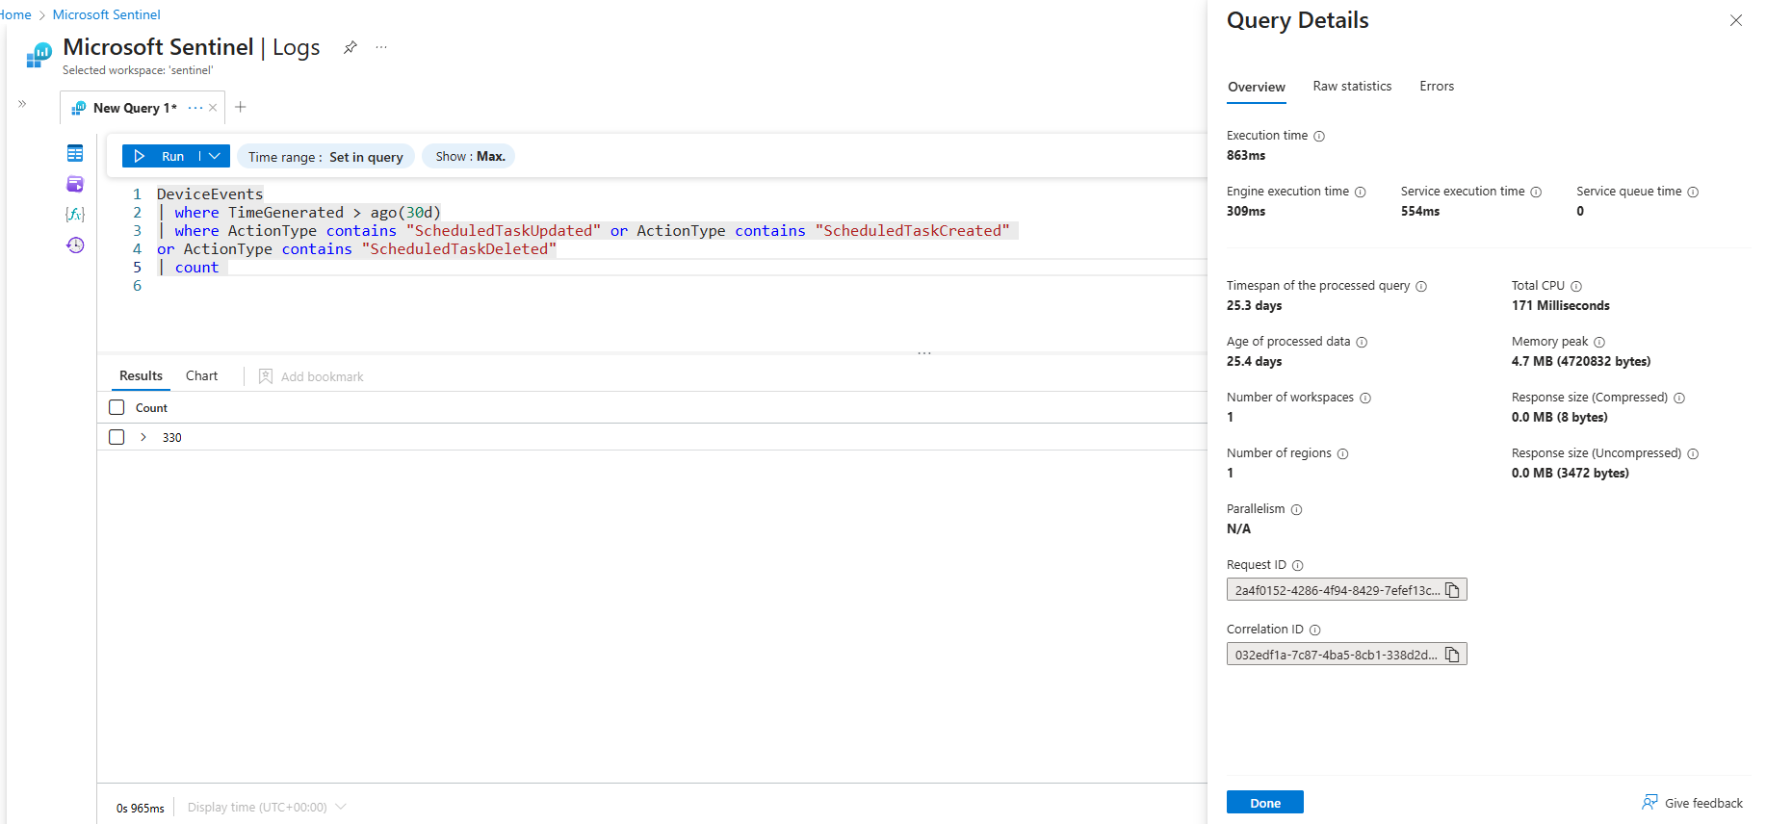Switch to the Raw statistics tab
Viewport: 1766px width, 824px height.
(1352, 87)
